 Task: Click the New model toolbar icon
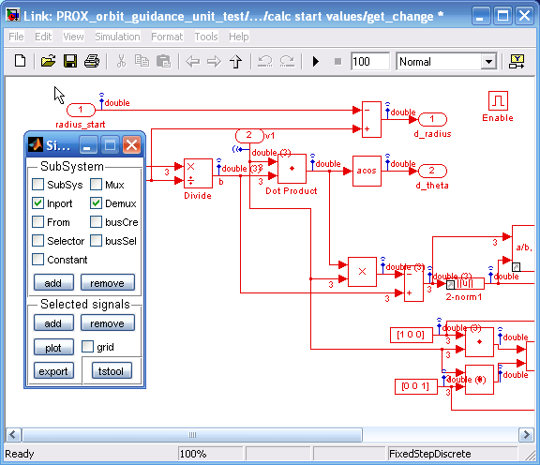point(20,61)
